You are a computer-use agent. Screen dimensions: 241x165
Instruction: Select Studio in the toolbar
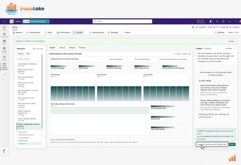tap(78, 33)
